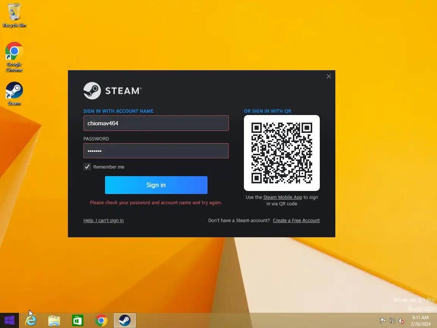Uncheck the Remember me checkbox
Viewport: 437px width, 328px height.
(x=87, y=167)
